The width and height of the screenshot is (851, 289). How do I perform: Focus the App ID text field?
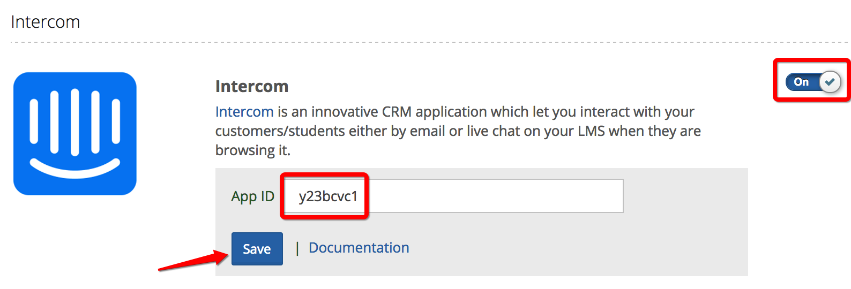[x=453, y=196]
